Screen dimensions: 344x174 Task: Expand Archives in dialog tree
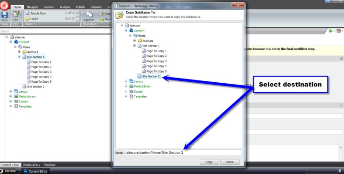pos(134,40)
